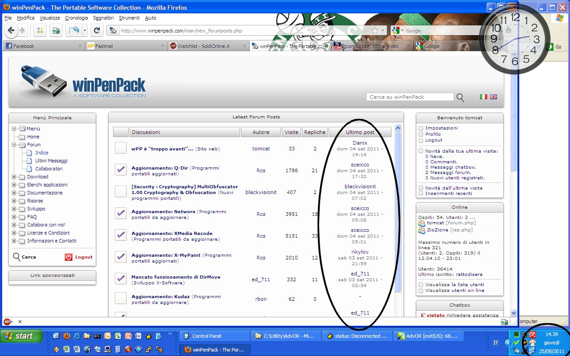Image resolution: width=570 pixels, height=356 pixels.
Task: Expand the Download tree node
Action: tap(14, 177)
